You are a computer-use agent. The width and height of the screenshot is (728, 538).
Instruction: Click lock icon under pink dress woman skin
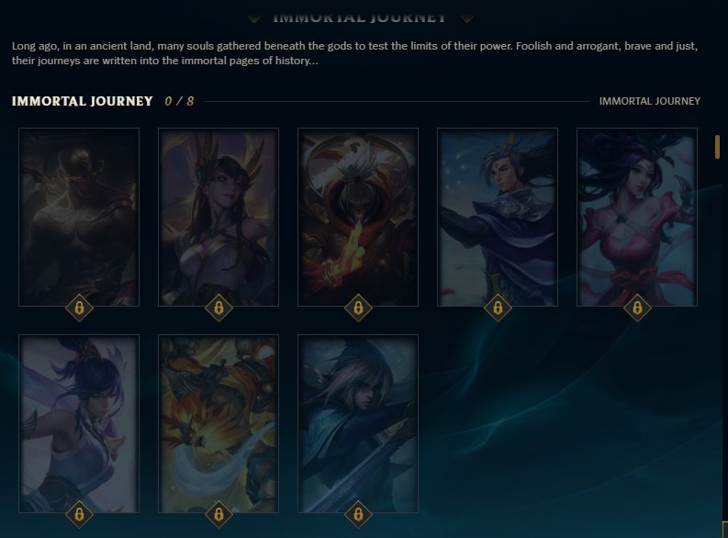tap(637, 308)
